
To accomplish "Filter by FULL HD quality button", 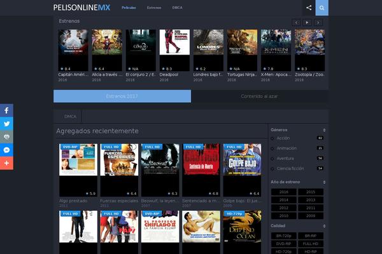I will point(311,244).
